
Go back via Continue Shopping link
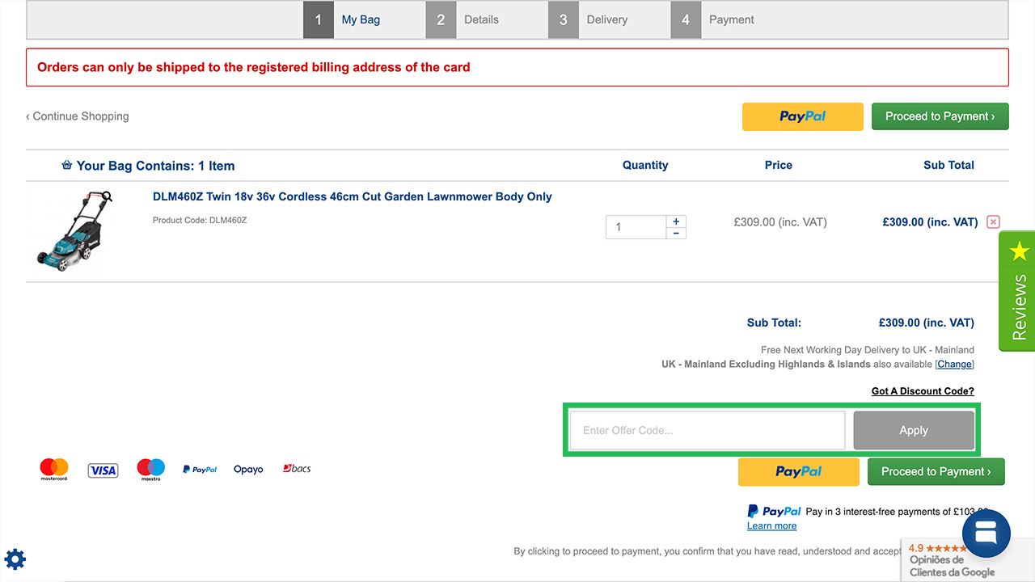tap(78, 116)
